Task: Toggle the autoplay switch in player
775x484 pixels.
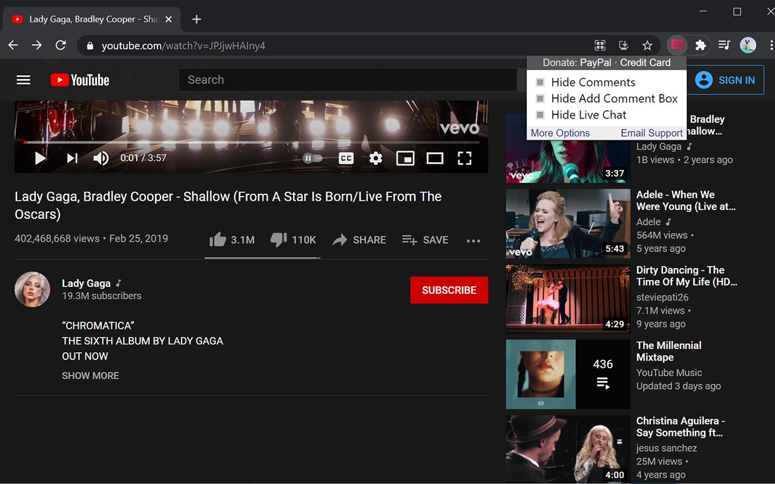Action: pos(312,159)
